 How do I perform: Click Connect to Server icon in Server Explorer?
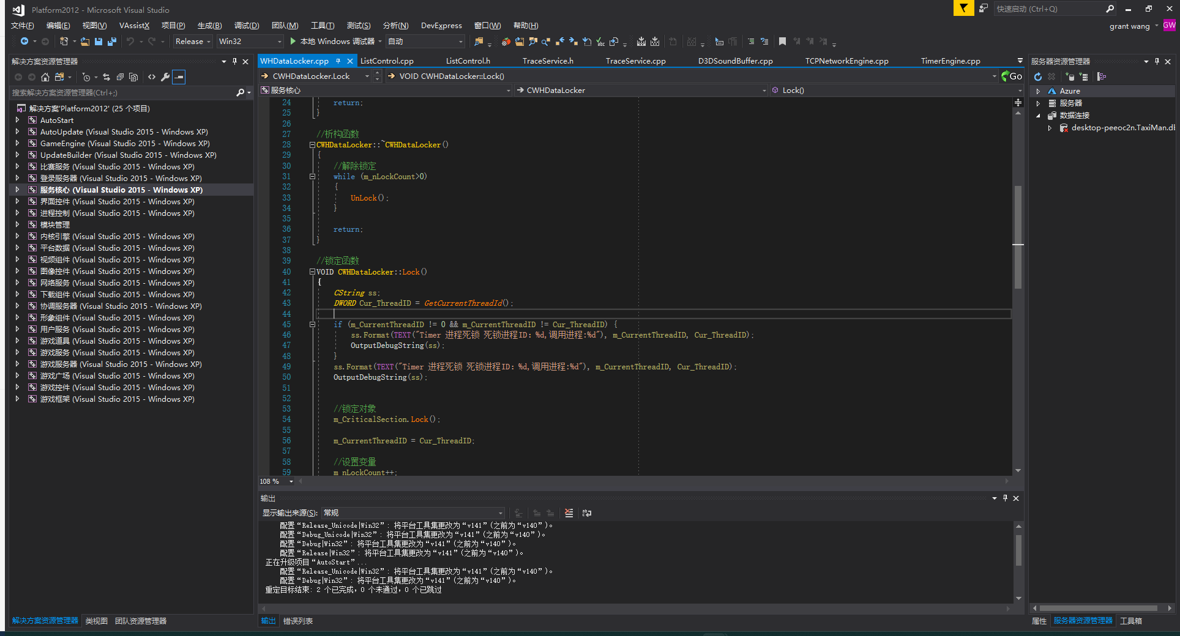[x=1083, y=76]
